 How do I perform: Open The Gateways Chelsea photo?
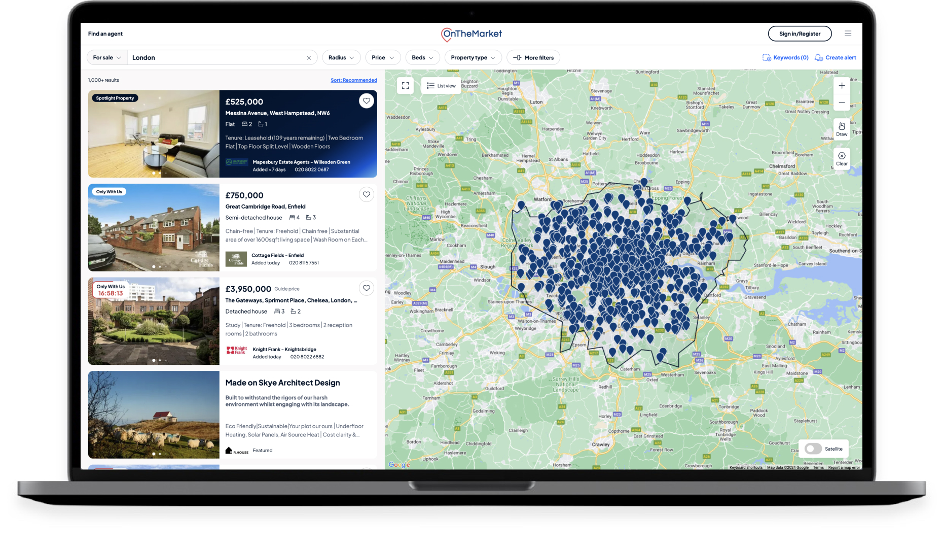(154, 321)
